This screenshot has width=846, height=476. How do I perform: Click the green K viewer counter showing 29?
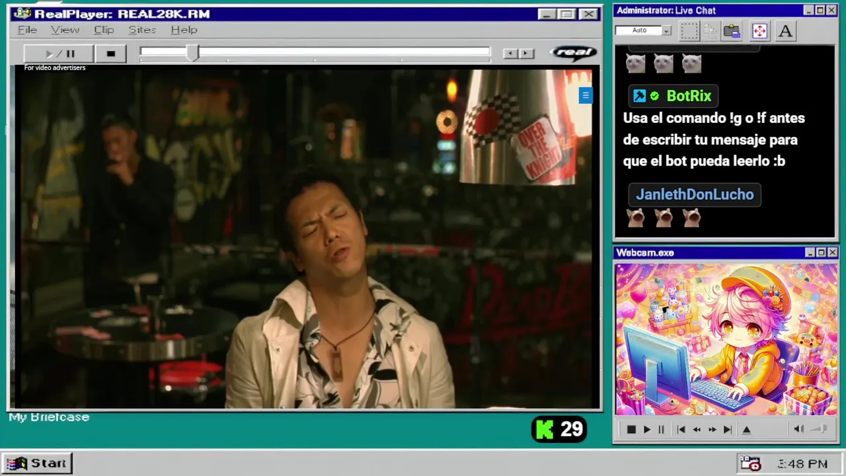pyautogui.click(x=559, y=430)
